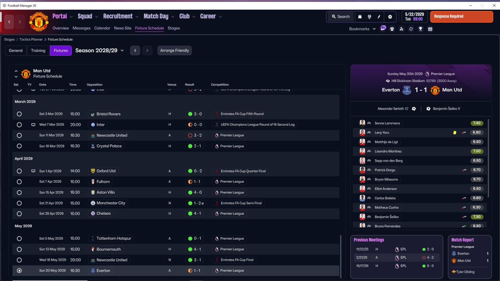Click goal icon beside Alexander Sørloth 12'
The width and height of the screenshot is (500, 281).
(x=414, y=109)
